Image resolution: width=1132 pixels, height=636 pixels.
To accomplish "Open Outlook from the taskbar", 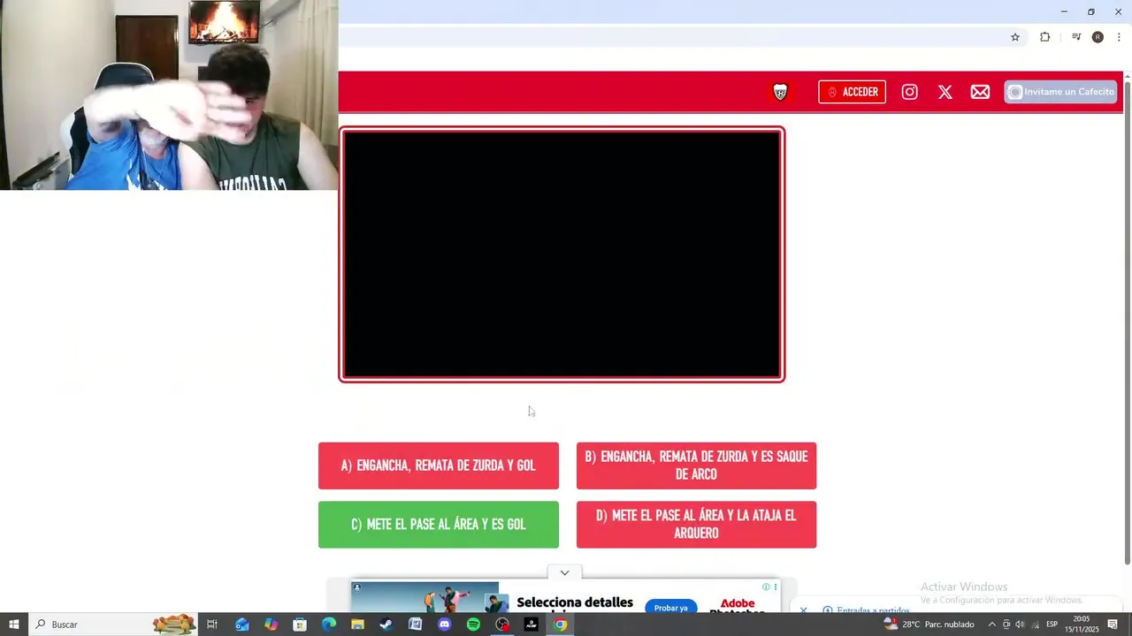I will 241,625.
